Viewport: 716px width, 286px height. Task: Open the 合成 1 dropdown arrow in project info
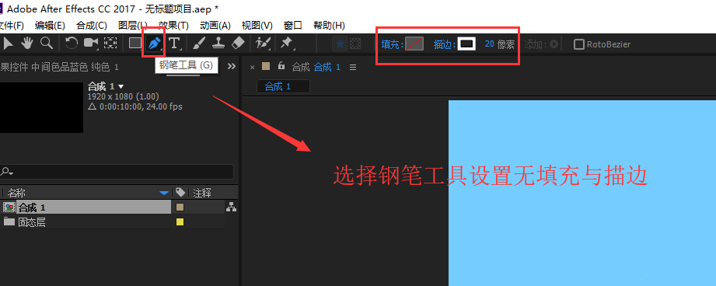pyautogui.click(x=121, y=86)
